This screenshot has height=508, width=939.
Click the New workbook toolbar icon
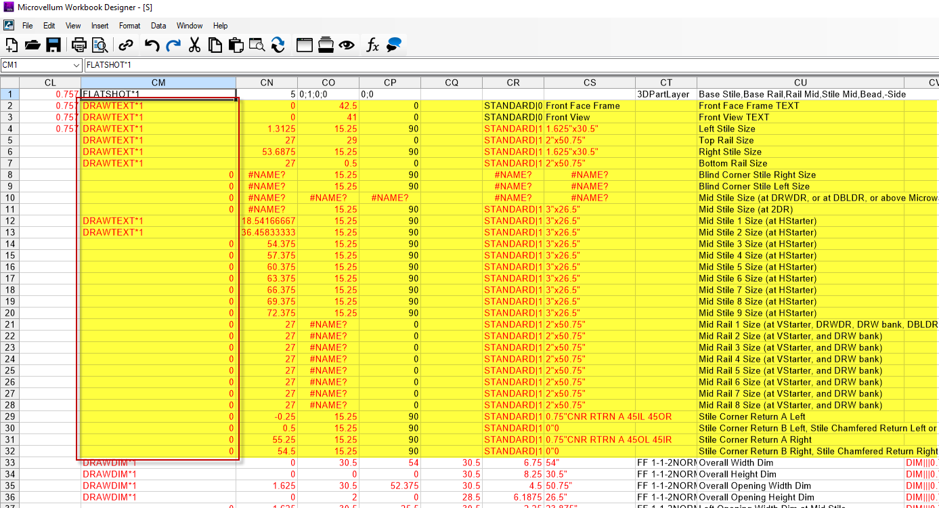click(12, 45)
